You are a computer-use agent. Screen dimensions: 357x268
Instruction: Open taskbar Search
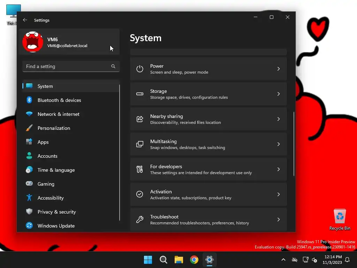[x=164, y=260]
